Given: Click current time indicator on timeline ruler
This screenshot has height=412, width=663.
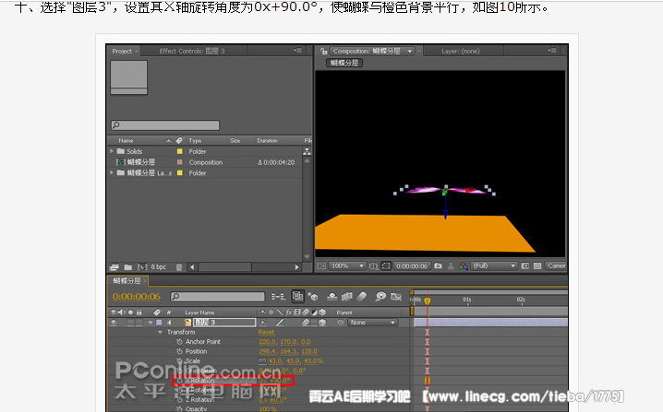Looking at the screenshot, I should [x=427, y=300].
